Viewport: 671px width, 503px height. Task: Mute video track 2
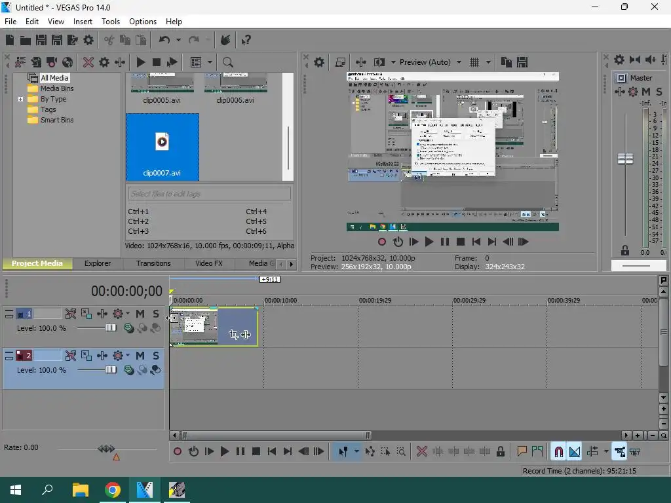(x=140, y=356)
